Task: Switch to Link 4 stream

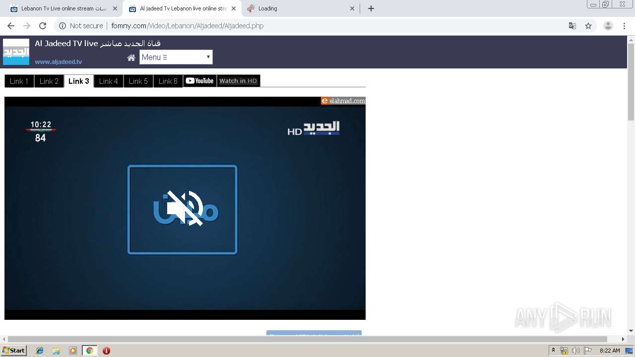Action: click(x=109, y=81)
